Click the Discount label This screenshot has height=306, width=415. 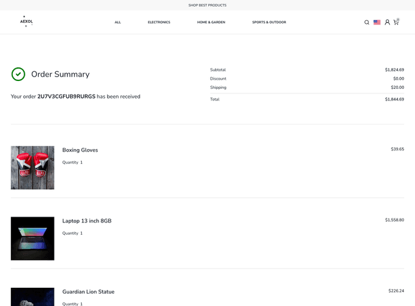pos(218,78)
